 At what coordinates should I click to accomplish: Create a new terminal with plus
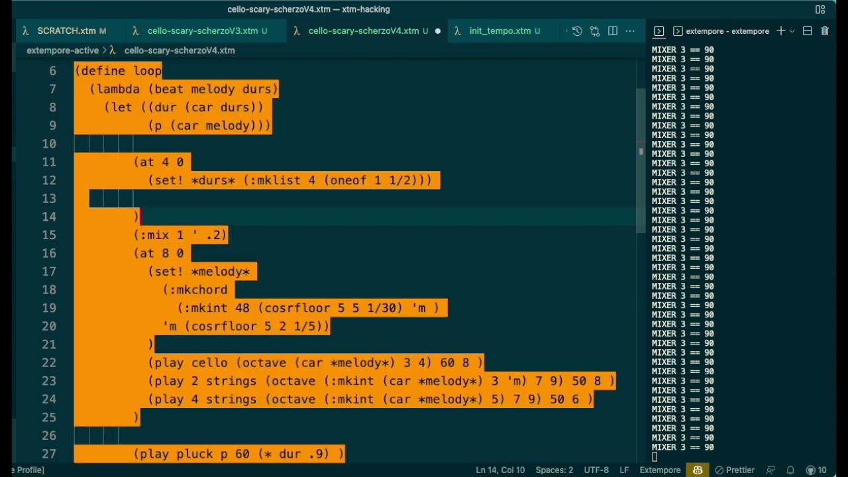coord(780,31)
